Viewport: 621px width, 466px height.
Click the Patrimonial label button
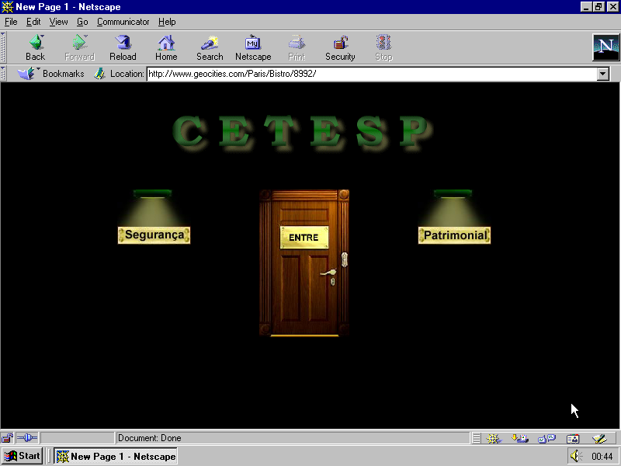point(454,235)
